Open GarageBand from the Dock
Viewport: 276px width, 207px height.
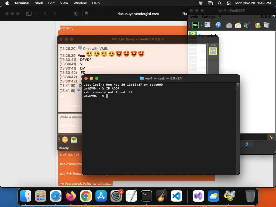[161, 196]
